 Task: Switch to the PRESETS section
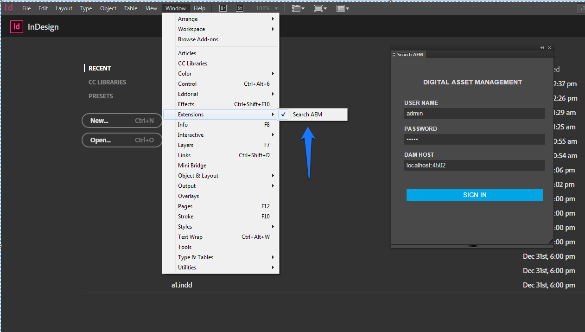click(101, 96)
